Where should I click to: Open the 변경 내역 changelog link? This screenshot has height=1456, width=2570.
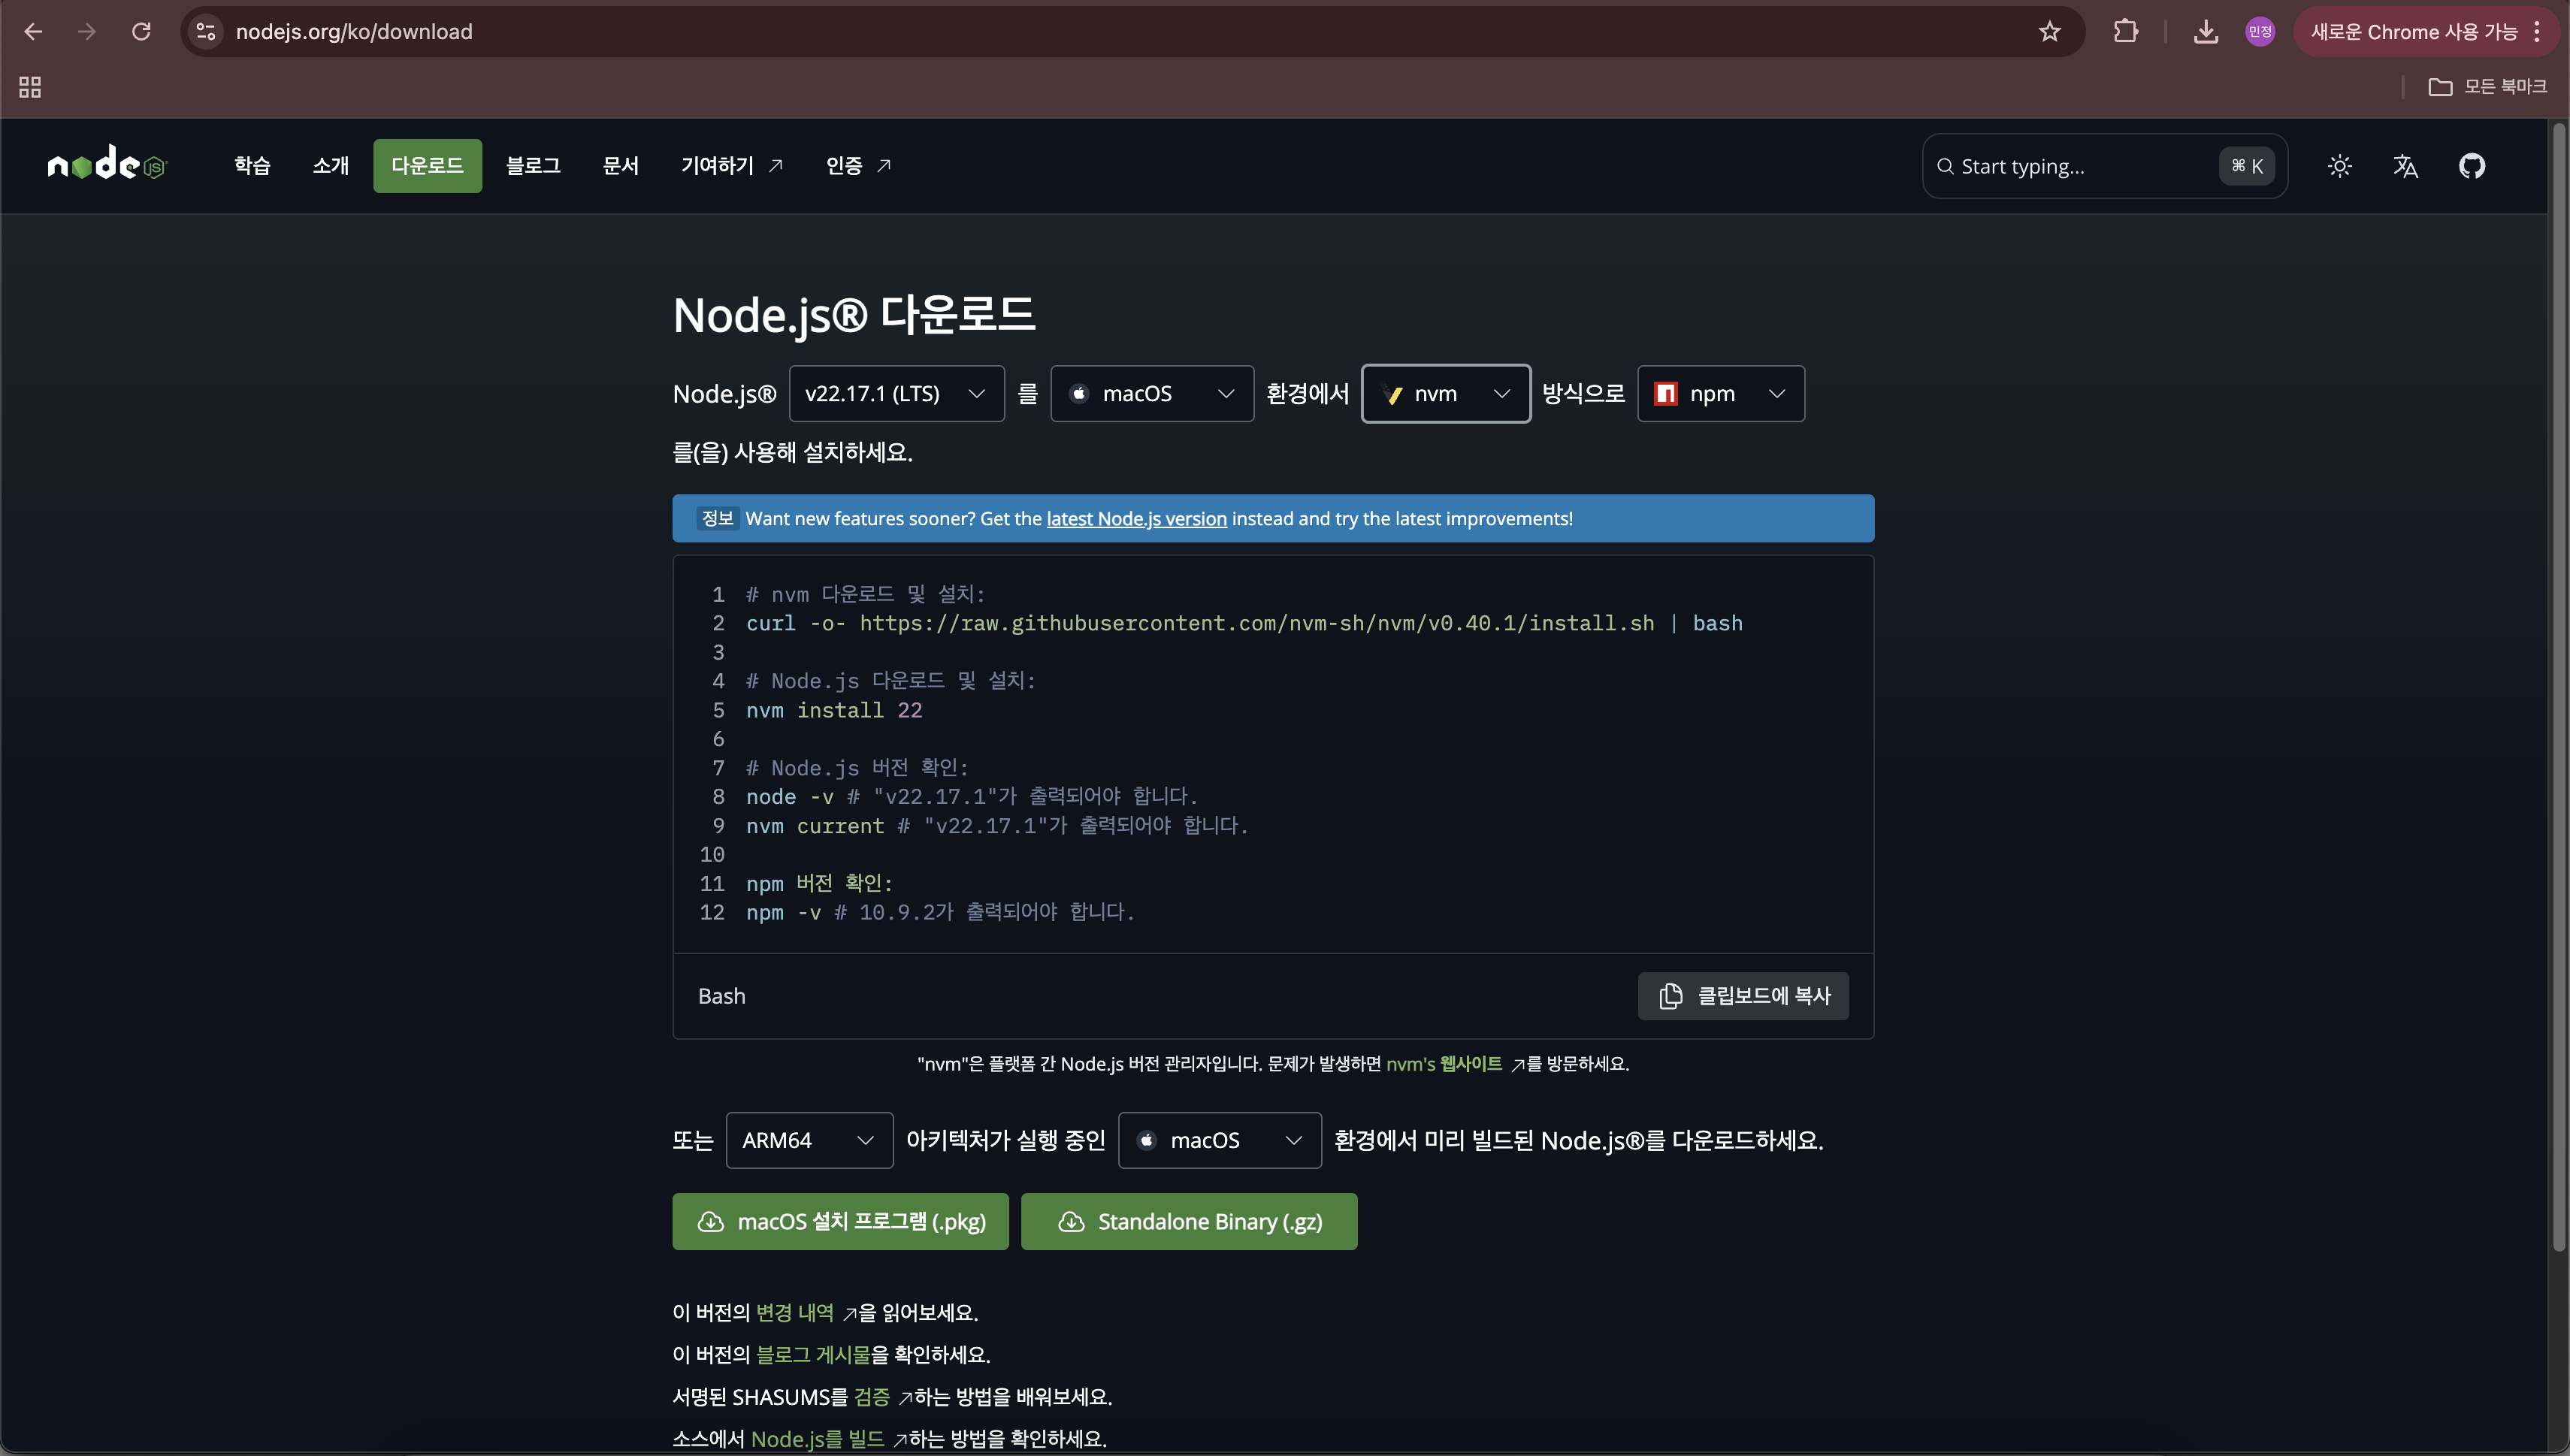click(795, 1313)
